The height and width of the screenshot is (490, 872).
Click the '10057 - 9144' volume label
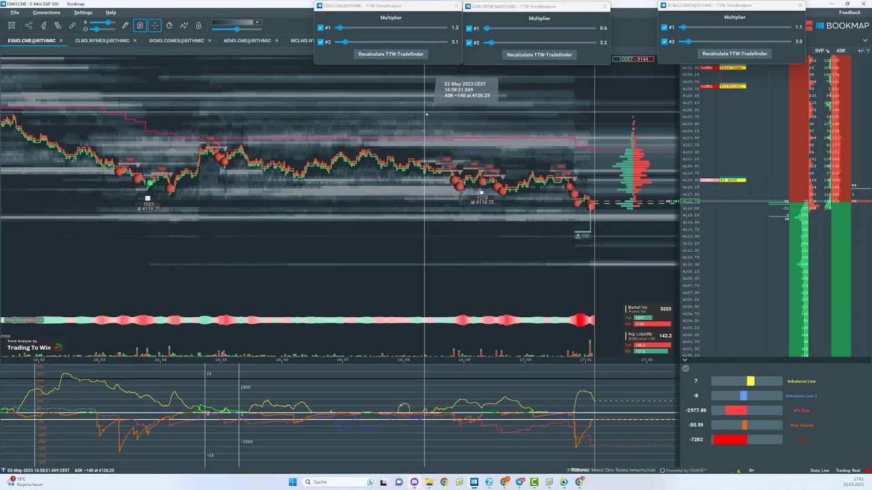pyautogui.click(x=634, y=59)
